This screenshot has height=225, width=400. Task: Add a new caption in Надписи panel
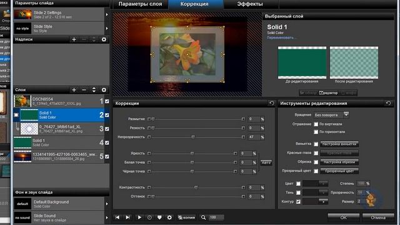point(74,39)
